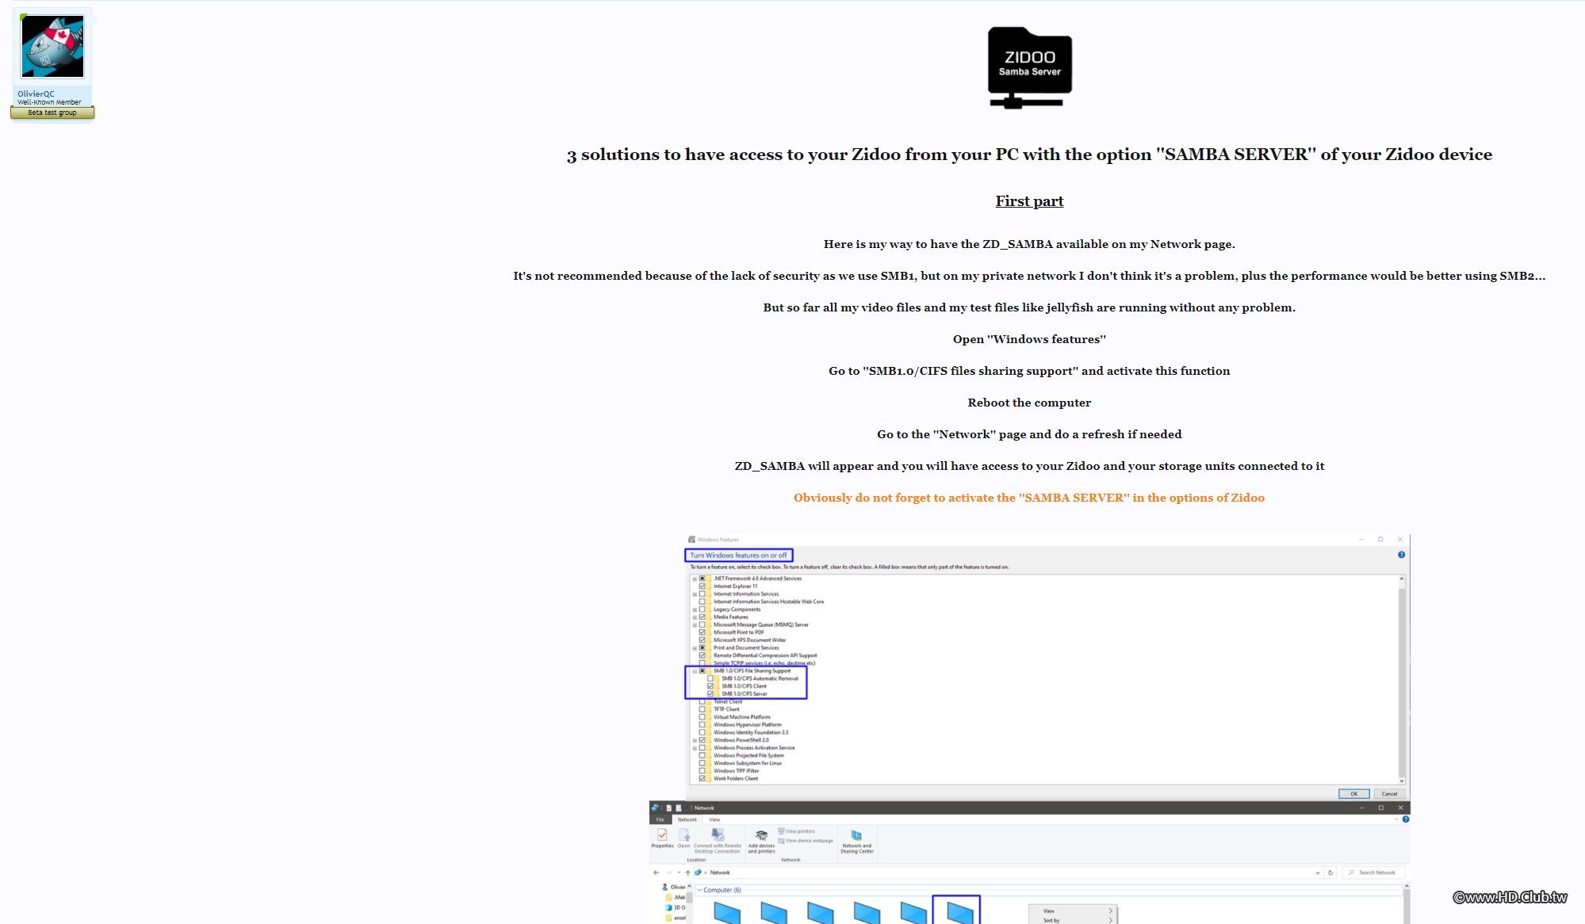This screenshot has height=924, width=1585.
Task: Click the Refresh button in Network window
Action: [1330, 872]
